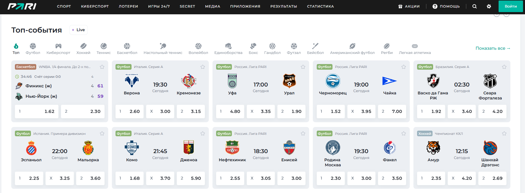Bet on Мальорка win at 3.60
The image size is (525, 193).
[x=90, y=178]
